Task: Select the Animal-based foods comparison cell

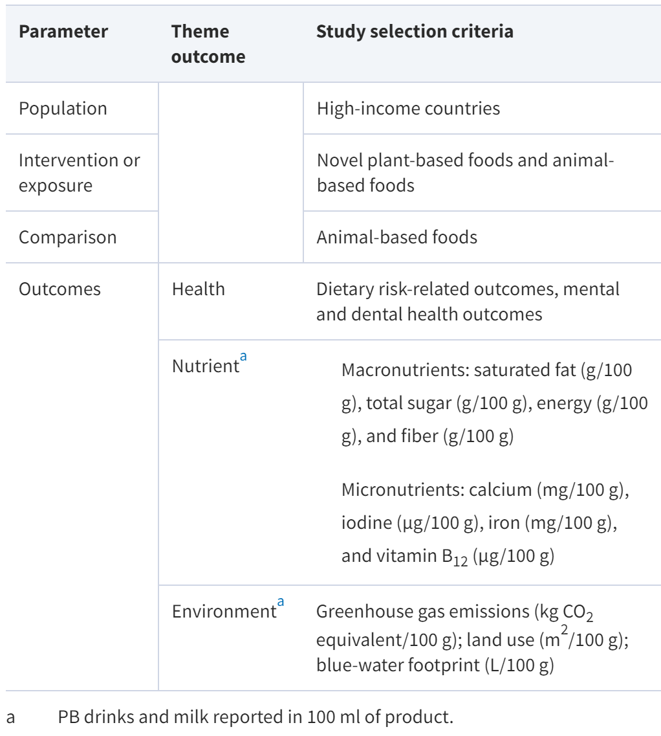Action: click(397, 238)
